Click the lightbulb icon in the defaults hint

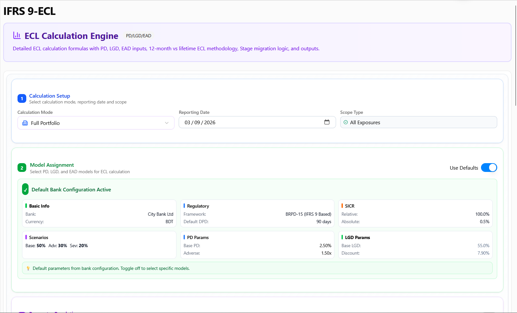point(28,268)
